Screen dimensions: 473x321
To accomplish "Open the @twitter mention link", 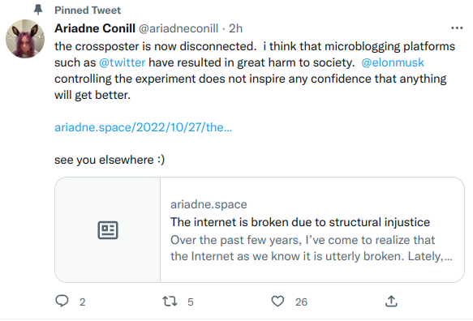I will [x=123, y=62].
